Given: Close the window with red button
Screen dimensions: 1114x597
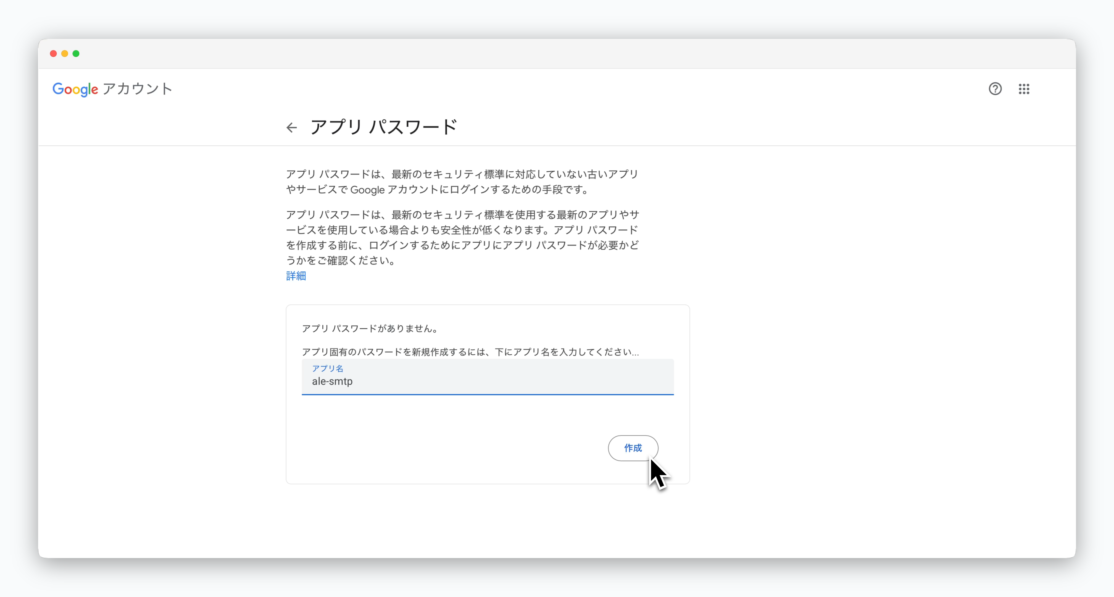Looking at the screenshot, I should tap(54, 54).
